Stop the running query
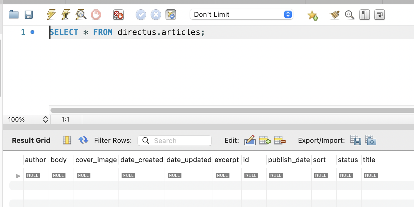 pyautogui.click(x=96, y=14)
